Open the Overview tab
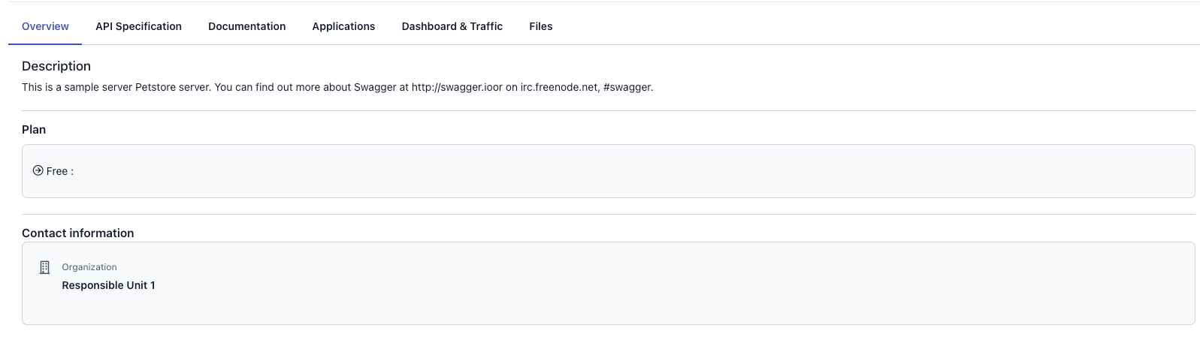 pos(45,26)
